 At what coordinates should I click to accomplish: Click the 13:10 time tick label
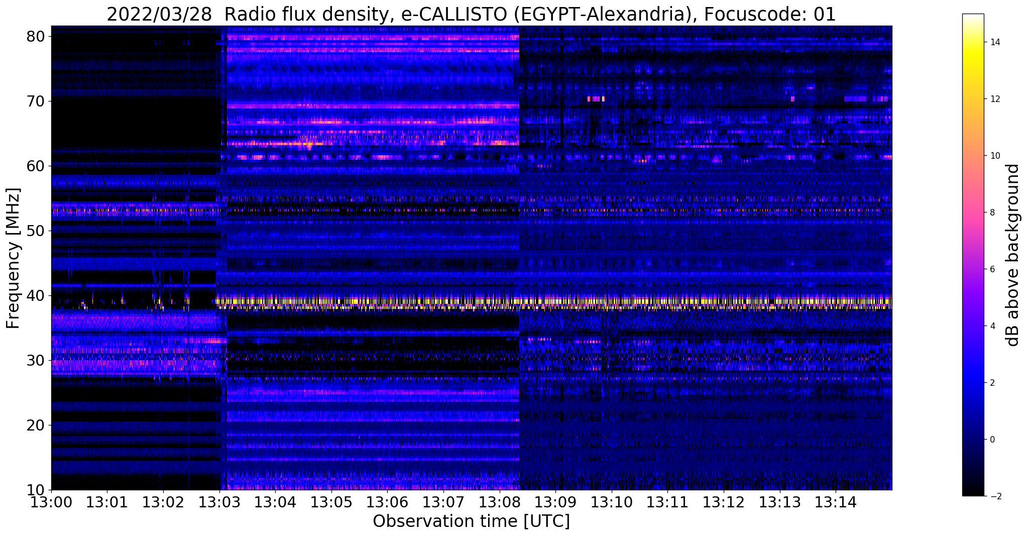[x=612, y=502]
